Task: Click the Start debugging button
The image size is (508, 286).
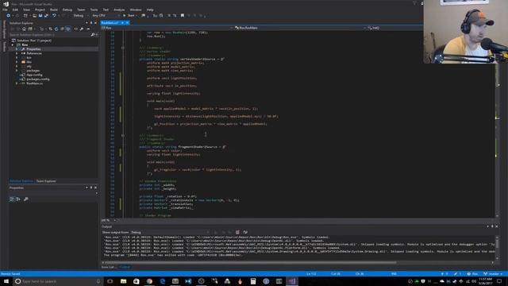Action: pyautogui.click(x=129, y=16)
